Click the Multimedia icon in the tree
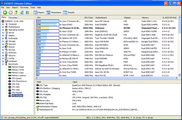182x120 pixels. pos(6,38)
